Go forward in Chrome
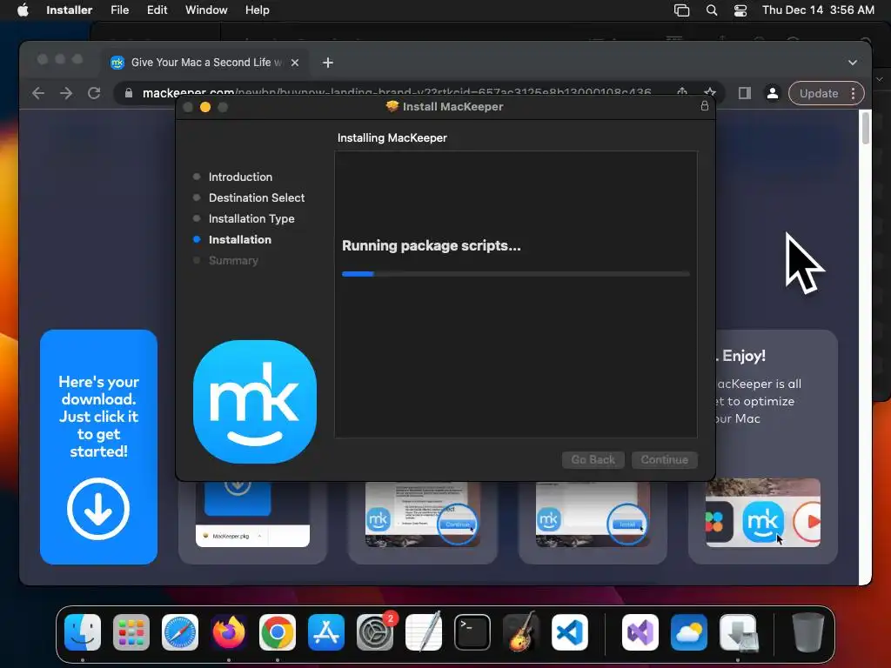Viewport: 891px width, 668px height. 66,93
